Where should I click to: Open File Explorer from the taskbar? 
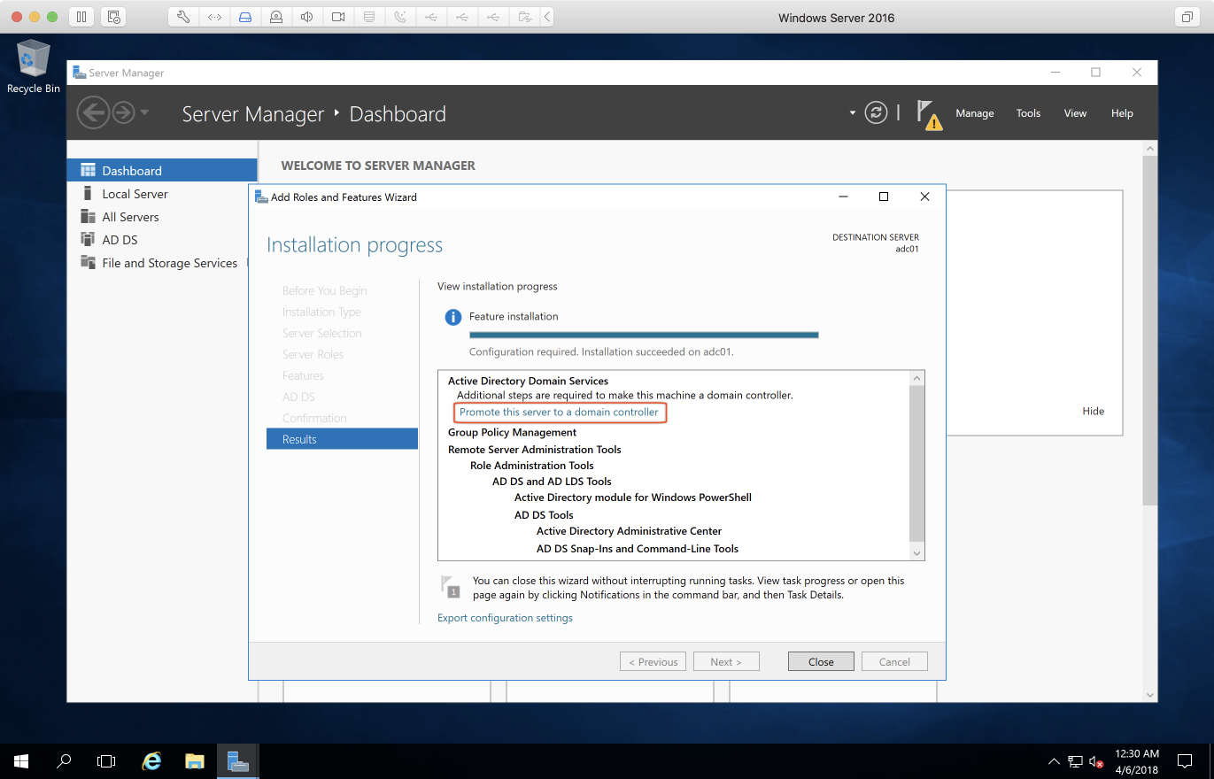coord(195,761)
